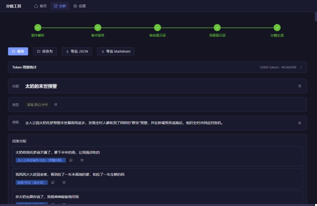Click the edit icon for the title 太奶的末世预警

click(300, 86)
